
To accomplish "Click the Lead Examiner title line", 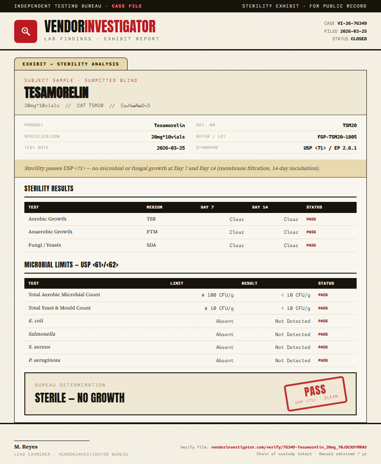I will (71, 454).
